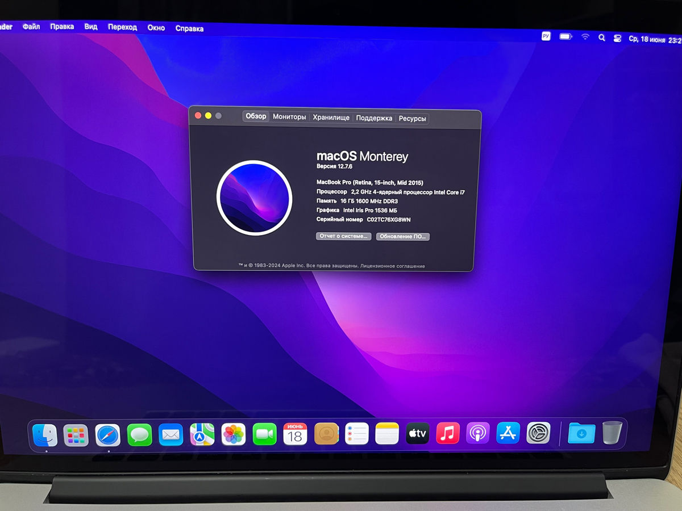Click the Обновление ПО button
Viewport: 682px width, 511px height.
coord(403,237)
